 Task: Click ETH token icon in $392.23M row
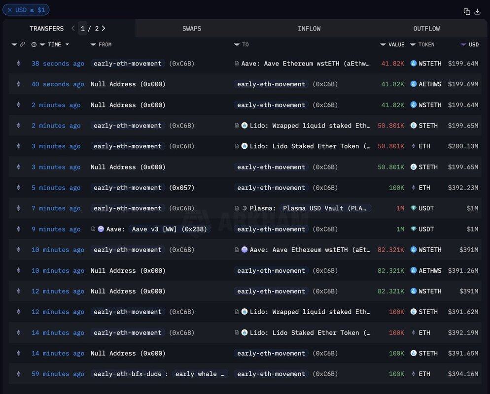click(414, 188)
